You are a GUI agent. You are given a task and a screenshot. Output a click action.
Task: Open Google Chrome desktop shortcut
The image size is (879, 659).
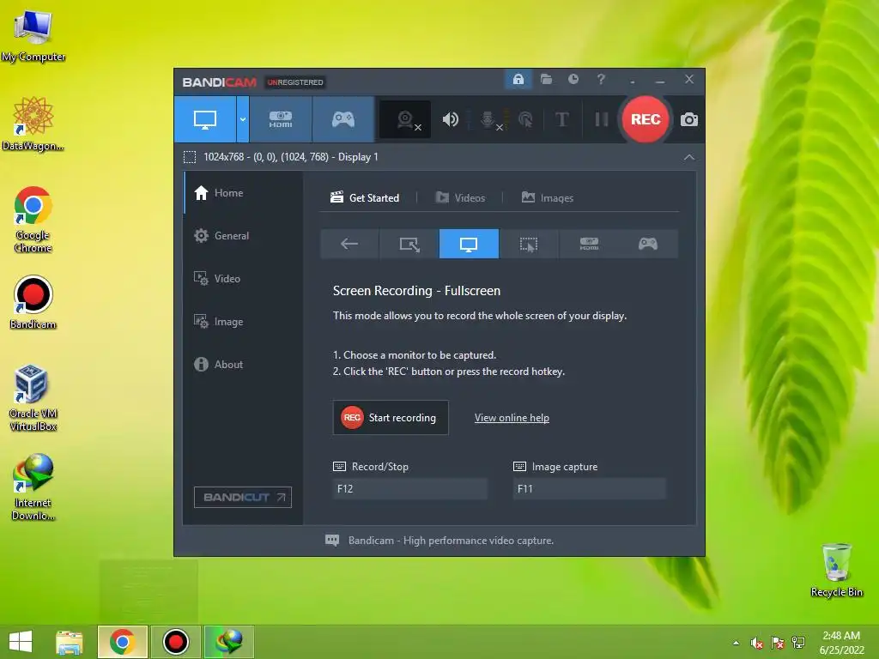[33, 220]
